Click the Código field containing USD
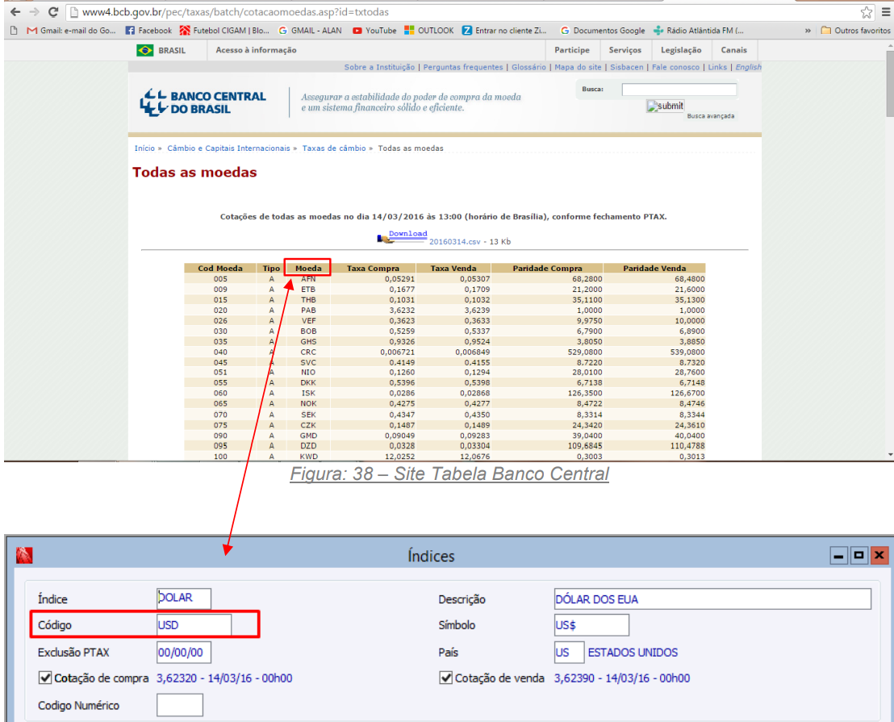The height and width of the screenshot is (722, 894). pos(194,624)
